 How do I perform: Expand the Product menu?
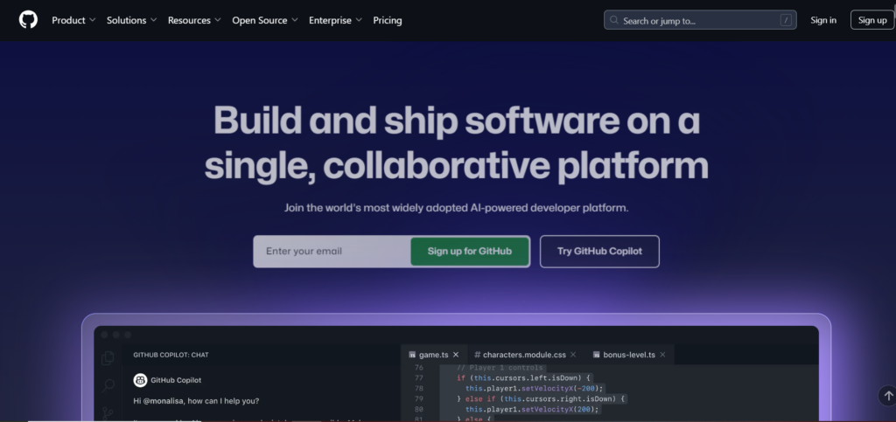click(73, 20)
